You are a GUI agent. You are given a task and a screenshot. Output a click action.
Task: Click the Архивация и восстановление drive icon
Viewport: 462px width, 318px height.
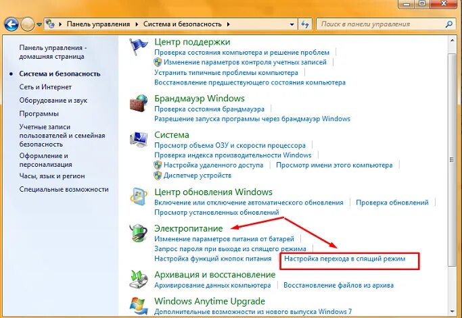[x=139, y=279]
